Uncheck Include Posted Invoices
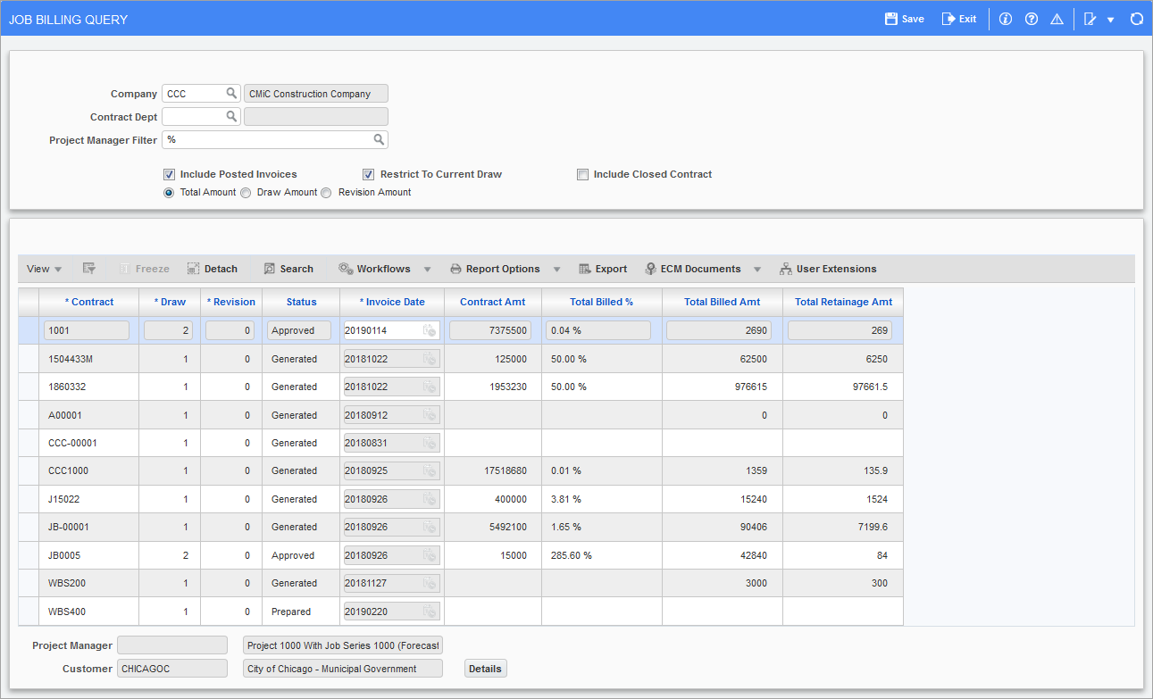Viewport: 1153px width, 699px height. [x=169, y=174]
